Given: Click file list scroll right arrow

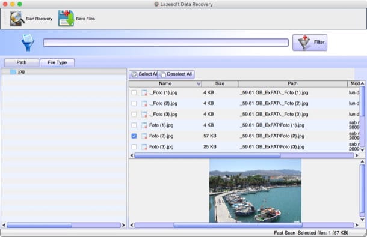Looking at the screenshot, I should [x=357, y=155].
